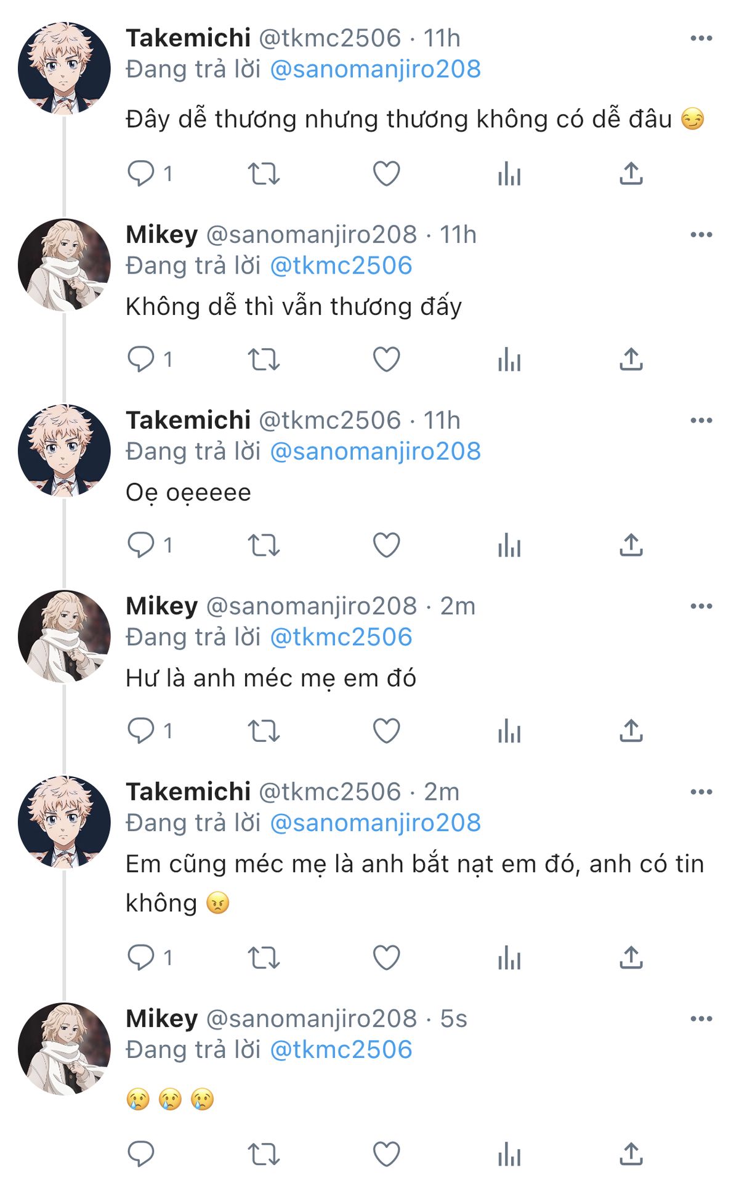This screenshot has width=739, height=1183.
Task: Reply to Takemichi's "Oẹ oẹeeee" tweet
Action: click(141, 545)
